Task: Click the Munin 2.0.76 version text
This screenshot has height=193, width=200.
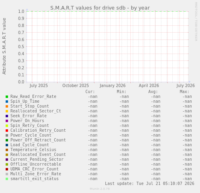Action: click(100, 189)
